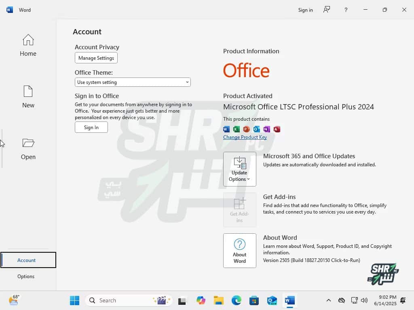This screenshot has height=310, width=414.
Task: Click the Version 2505 build text
Action: (312, 260)
